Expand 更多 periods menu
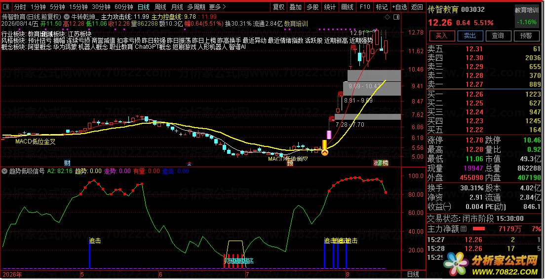The width and height of the screenshot is (546, 280). [x=217, y=6]
